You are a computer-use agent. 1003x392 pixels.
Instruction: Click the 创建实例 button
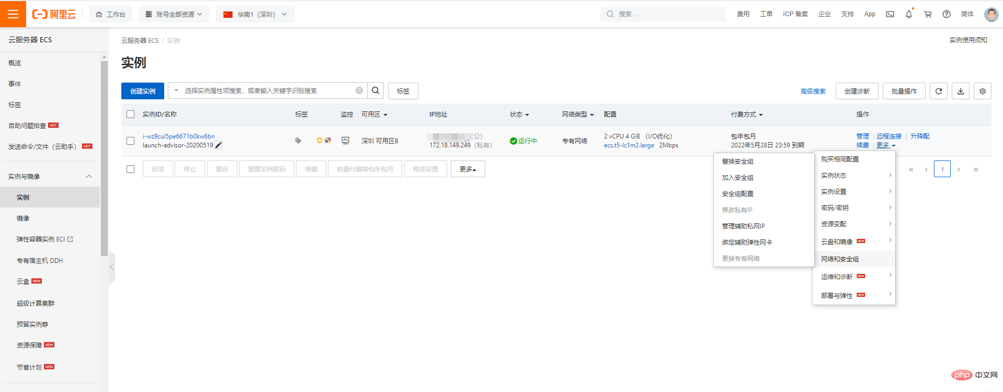(143, 91)
